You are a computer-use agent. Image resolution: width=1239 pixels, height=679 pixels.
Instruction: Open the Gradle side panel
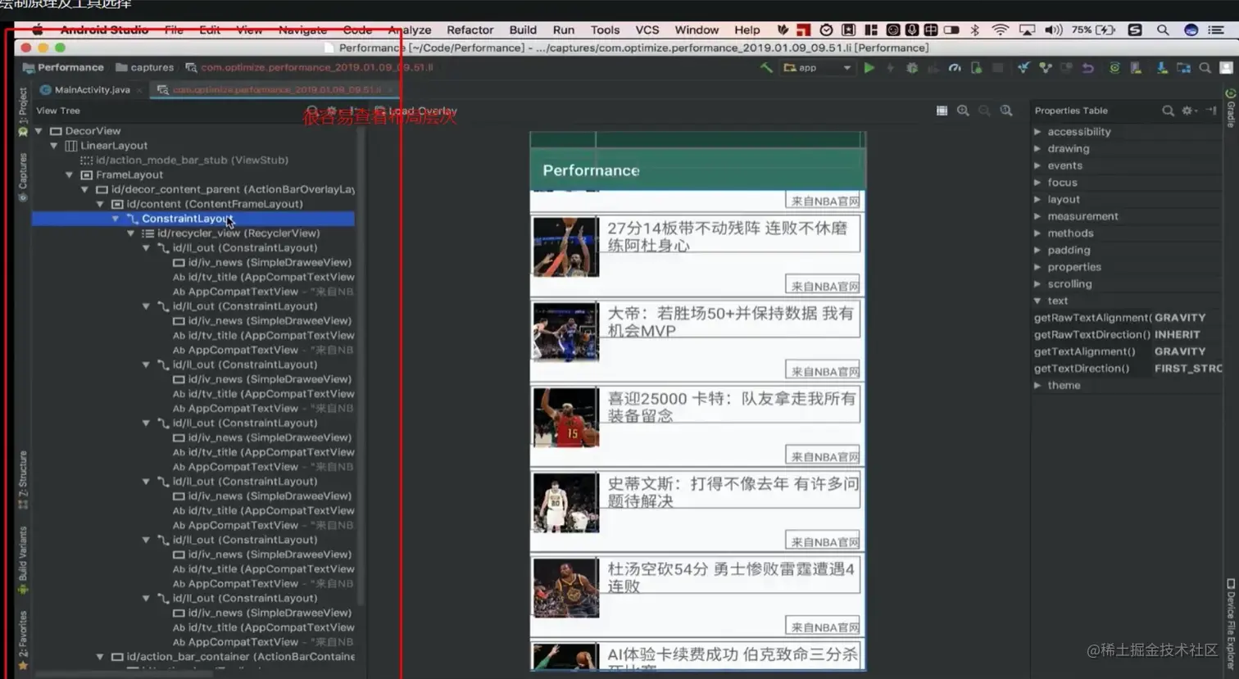click(1231, 108)
